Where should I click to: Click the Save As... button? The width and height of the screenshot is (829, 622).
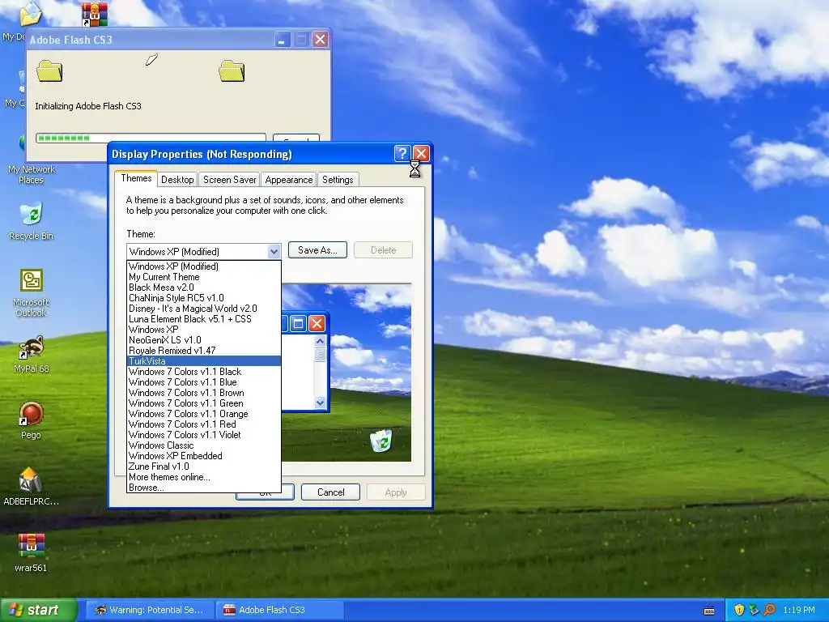pos(317,250)
